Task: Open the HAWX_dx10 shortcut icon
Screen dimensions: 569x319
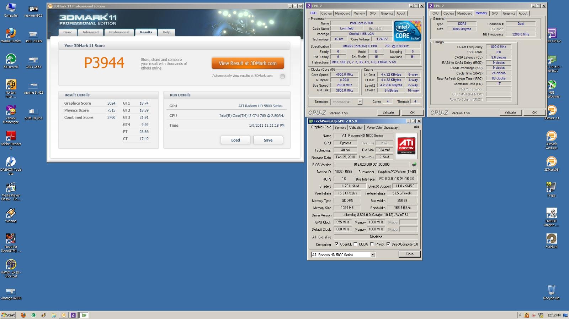Action: tap(11, 269)
